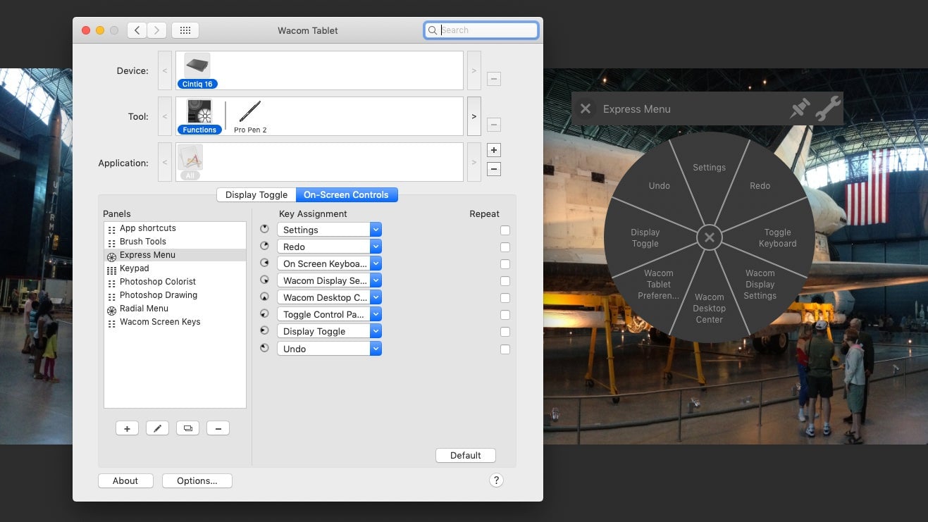Select the On-Screen Controls tab
This screenshot has height=522, width=928.
pos(347,194)
